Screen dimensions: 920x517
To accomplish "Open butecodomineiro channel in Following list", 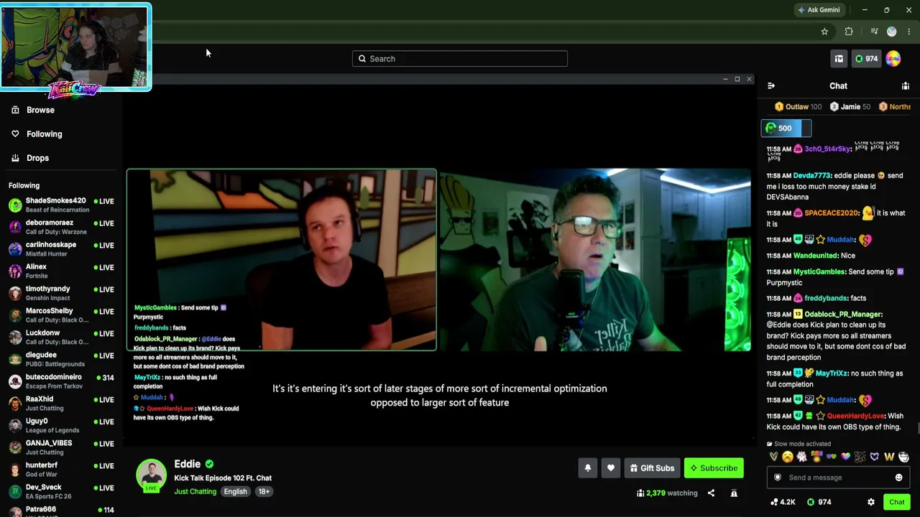I will (62, 381).
